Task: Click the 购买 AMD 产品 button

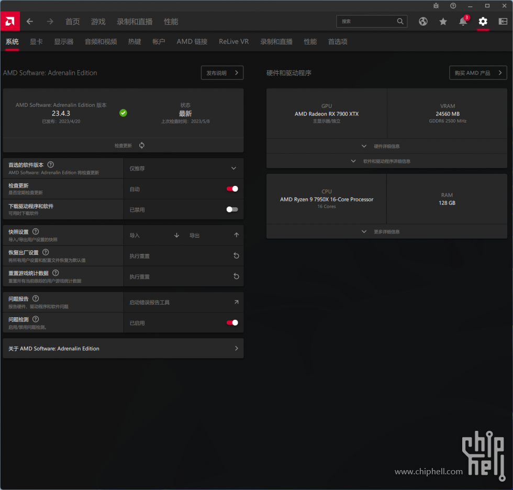Action: (x=478, y=73)
